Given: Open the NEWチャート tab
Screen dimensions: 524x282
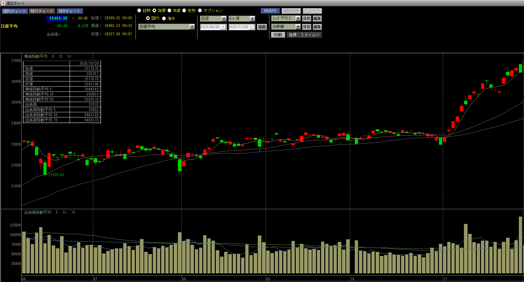Looking at the screenshot, I should click(70, 11).
